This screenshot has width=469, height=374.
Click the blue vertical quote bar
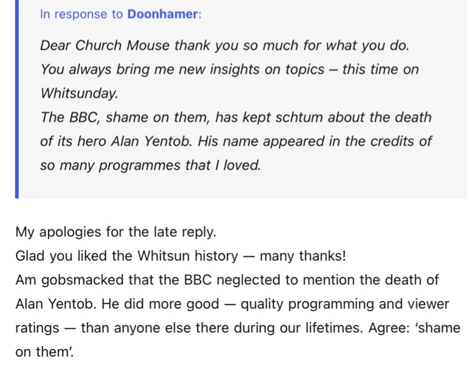tap(17, 99)
